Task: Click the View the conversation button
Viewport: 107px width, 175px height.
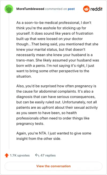Action: (x=53, y=166)
